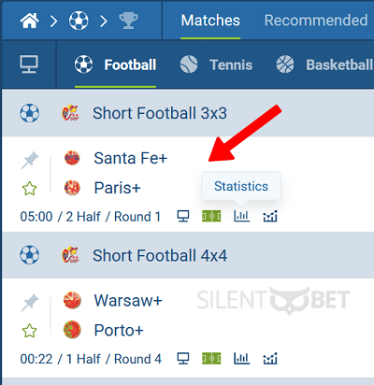Open the trophy tournaments breadcrumb icon
The width and height of the screenshot is (374, 385).
[128, 21]
